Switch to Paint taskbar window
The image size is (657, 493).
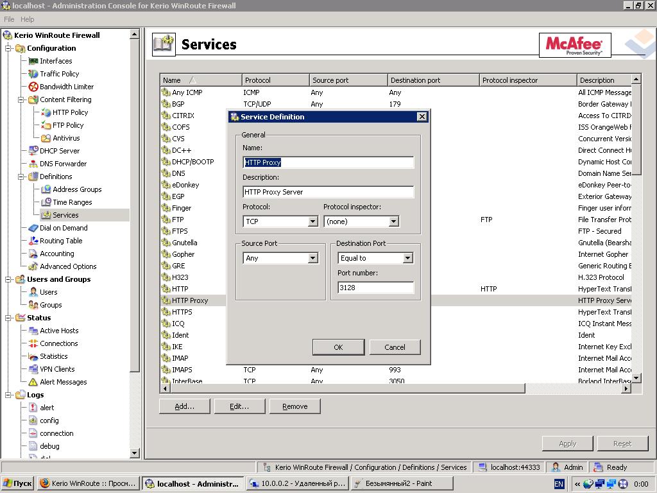[402, 483]
